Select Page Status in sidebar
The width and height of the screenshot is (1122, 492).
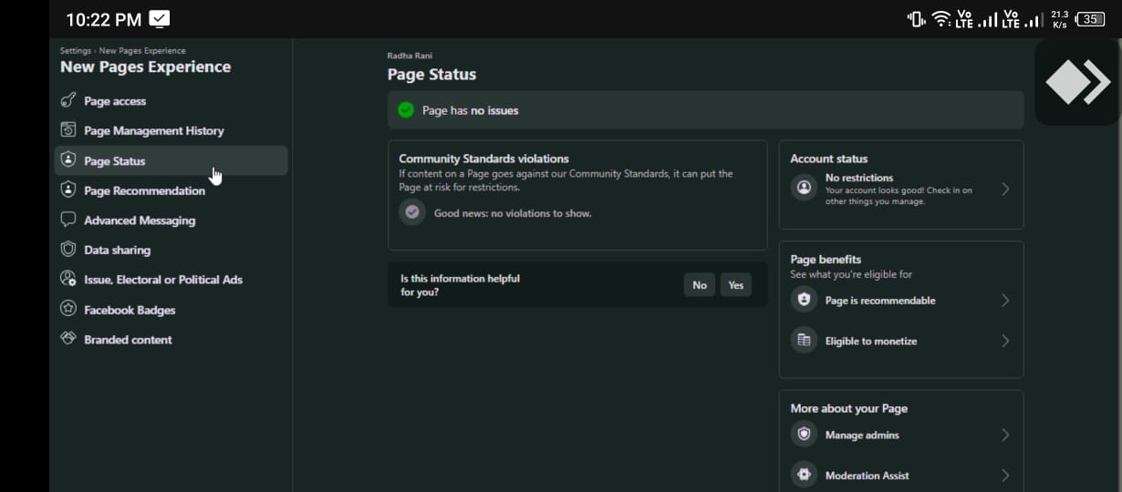[171, 160]
